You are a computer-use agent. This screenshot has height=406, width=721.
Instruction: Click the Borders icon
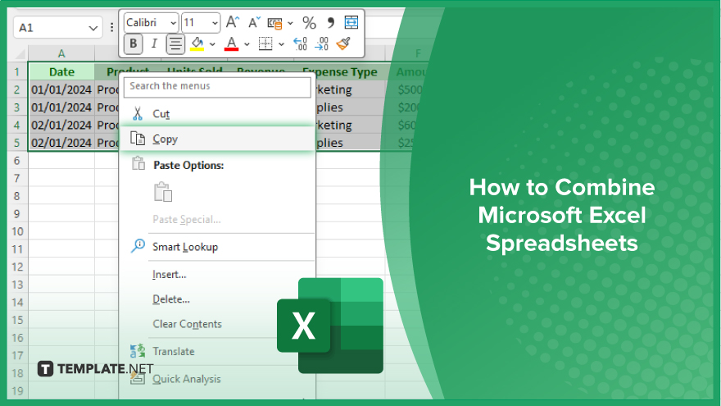coord(265,43)
